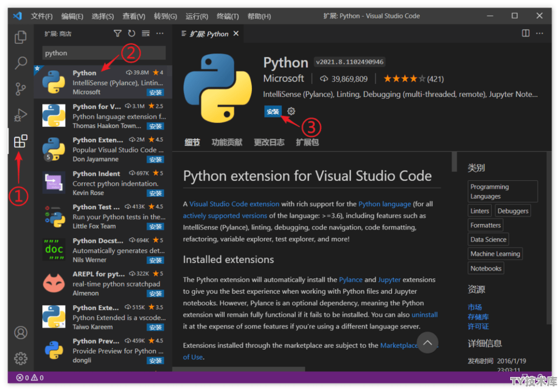Click the large Python logo in extension details
Viewport: 560px width, 391px height.
217,88
